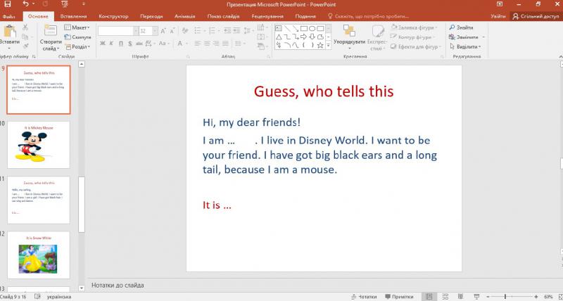Click the Знайти find button
This screenshot has width=563, height=301.
[461, 27]
